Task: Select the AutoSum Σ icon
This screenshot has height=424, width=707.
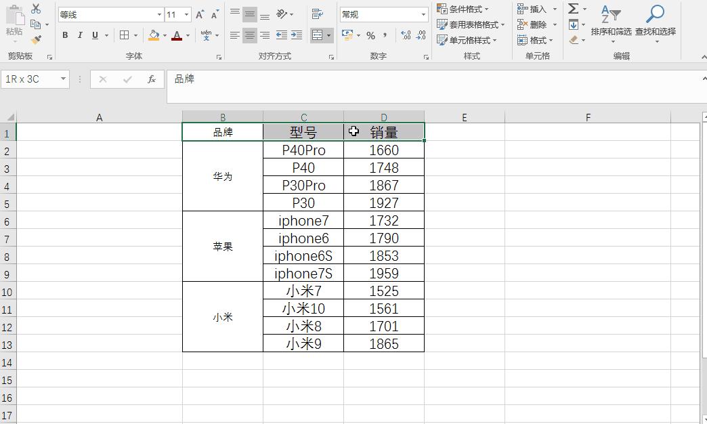Action: [574, 8]
